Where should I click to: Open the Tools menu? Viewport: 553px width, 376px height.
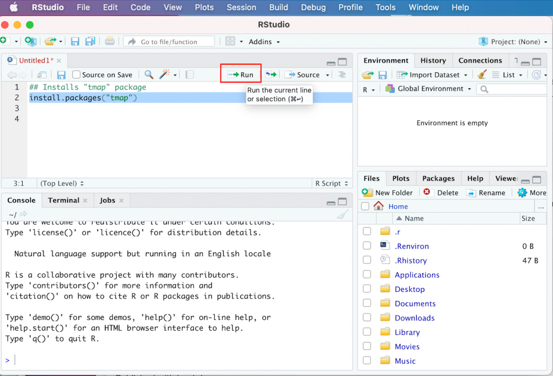coord(386,8)
